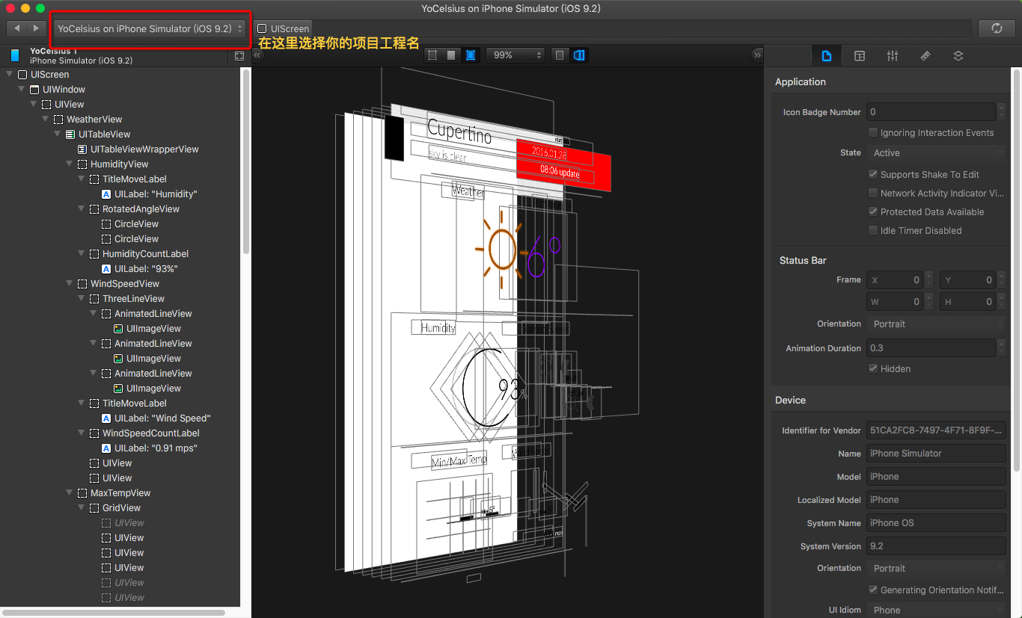Click the focus icon beside YoCelsius header
1022x618 pixels.
[239, 56]
